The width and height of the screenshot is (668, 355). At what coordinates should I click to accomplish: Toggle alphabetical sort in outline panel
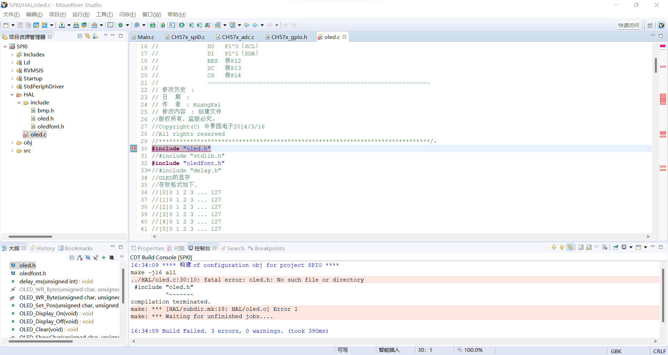(x=80, y=258)
